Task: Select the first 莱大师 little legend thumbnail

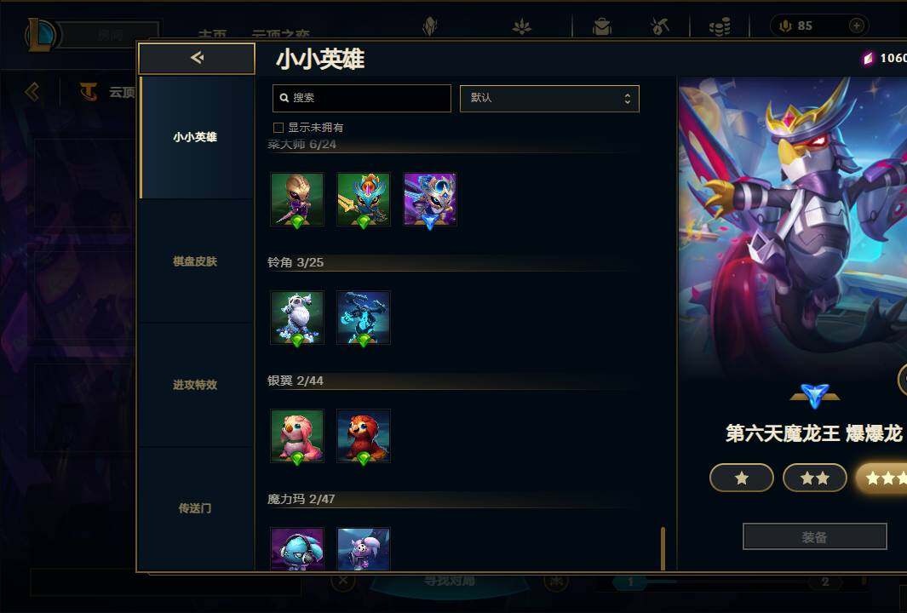Action: (x=297, y=199)
